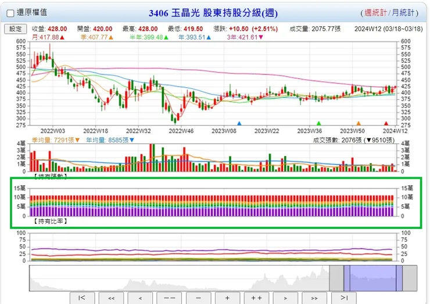Click the single − zoom-out button

[199, 298]
